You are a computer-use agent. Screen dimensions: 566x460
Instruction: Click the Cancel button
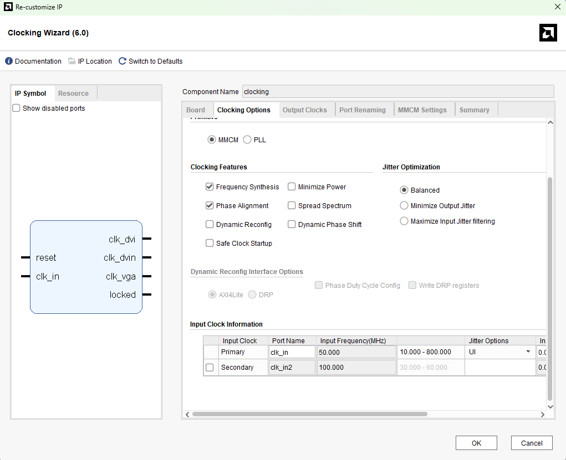point(532,443)
